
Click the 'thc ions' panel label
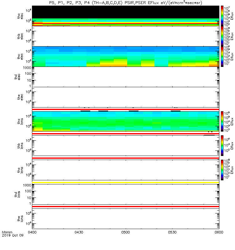pos(20,170)
